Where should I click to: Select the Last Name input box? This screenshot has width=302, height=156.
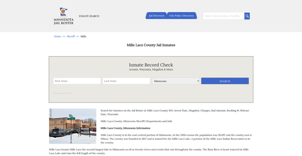click(126, 81)
